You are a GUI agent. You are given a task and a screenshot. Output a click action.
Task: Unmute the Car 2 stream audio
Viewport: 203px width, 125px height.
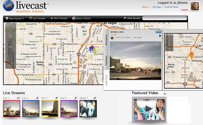[x=38, y=98]
